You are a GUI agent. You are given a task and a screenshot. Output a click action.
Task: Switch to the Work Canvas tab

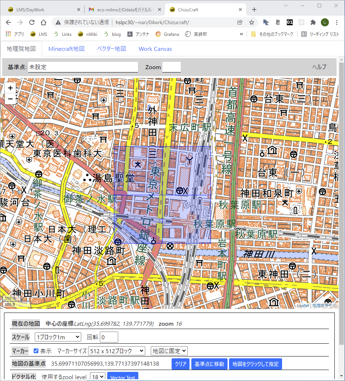155,49
